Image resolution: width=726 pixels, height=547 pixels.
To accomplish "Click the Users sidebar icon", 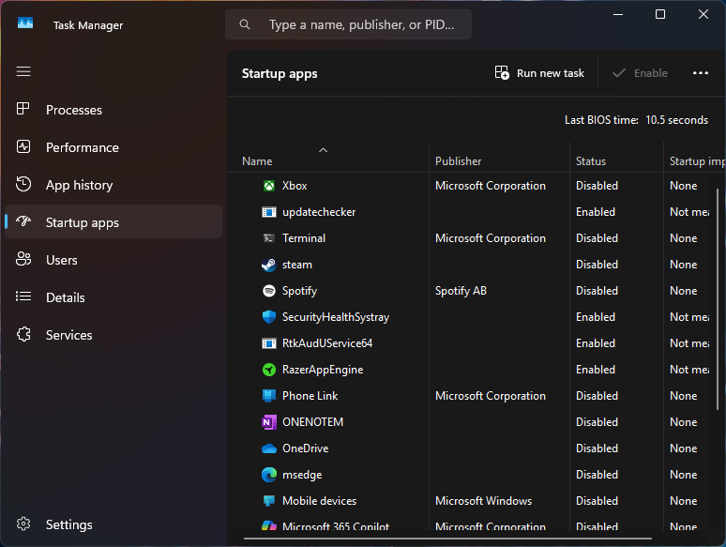I will (x=23, y=259).
